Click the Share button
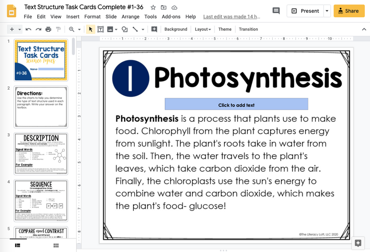The height and width of the screenshot is (252, 370). [x=348, y=11]
